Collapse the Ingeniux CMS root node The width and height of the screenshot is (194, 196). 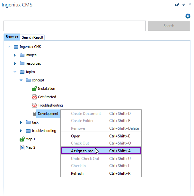pyautogui.click(x=9, y=47)
